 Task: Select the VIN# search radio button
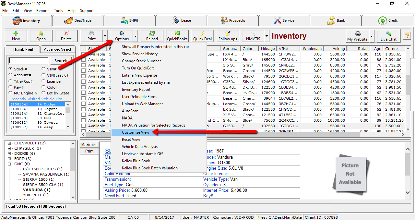43,69
